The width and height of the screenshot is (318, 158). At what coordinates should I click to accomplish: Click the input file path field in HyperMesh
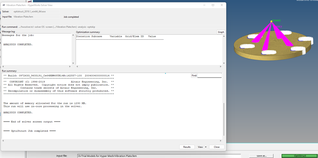(159, 156)
